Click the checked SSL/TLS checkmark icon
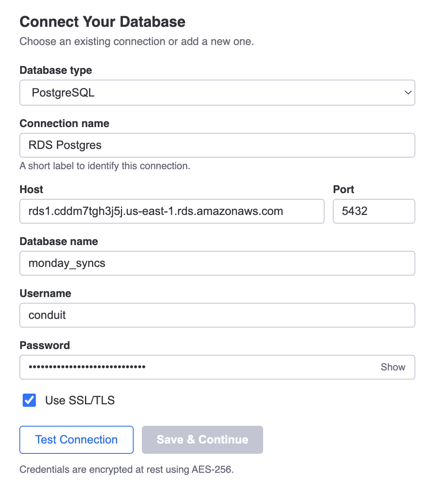438x486 pixels. (29, 400)
